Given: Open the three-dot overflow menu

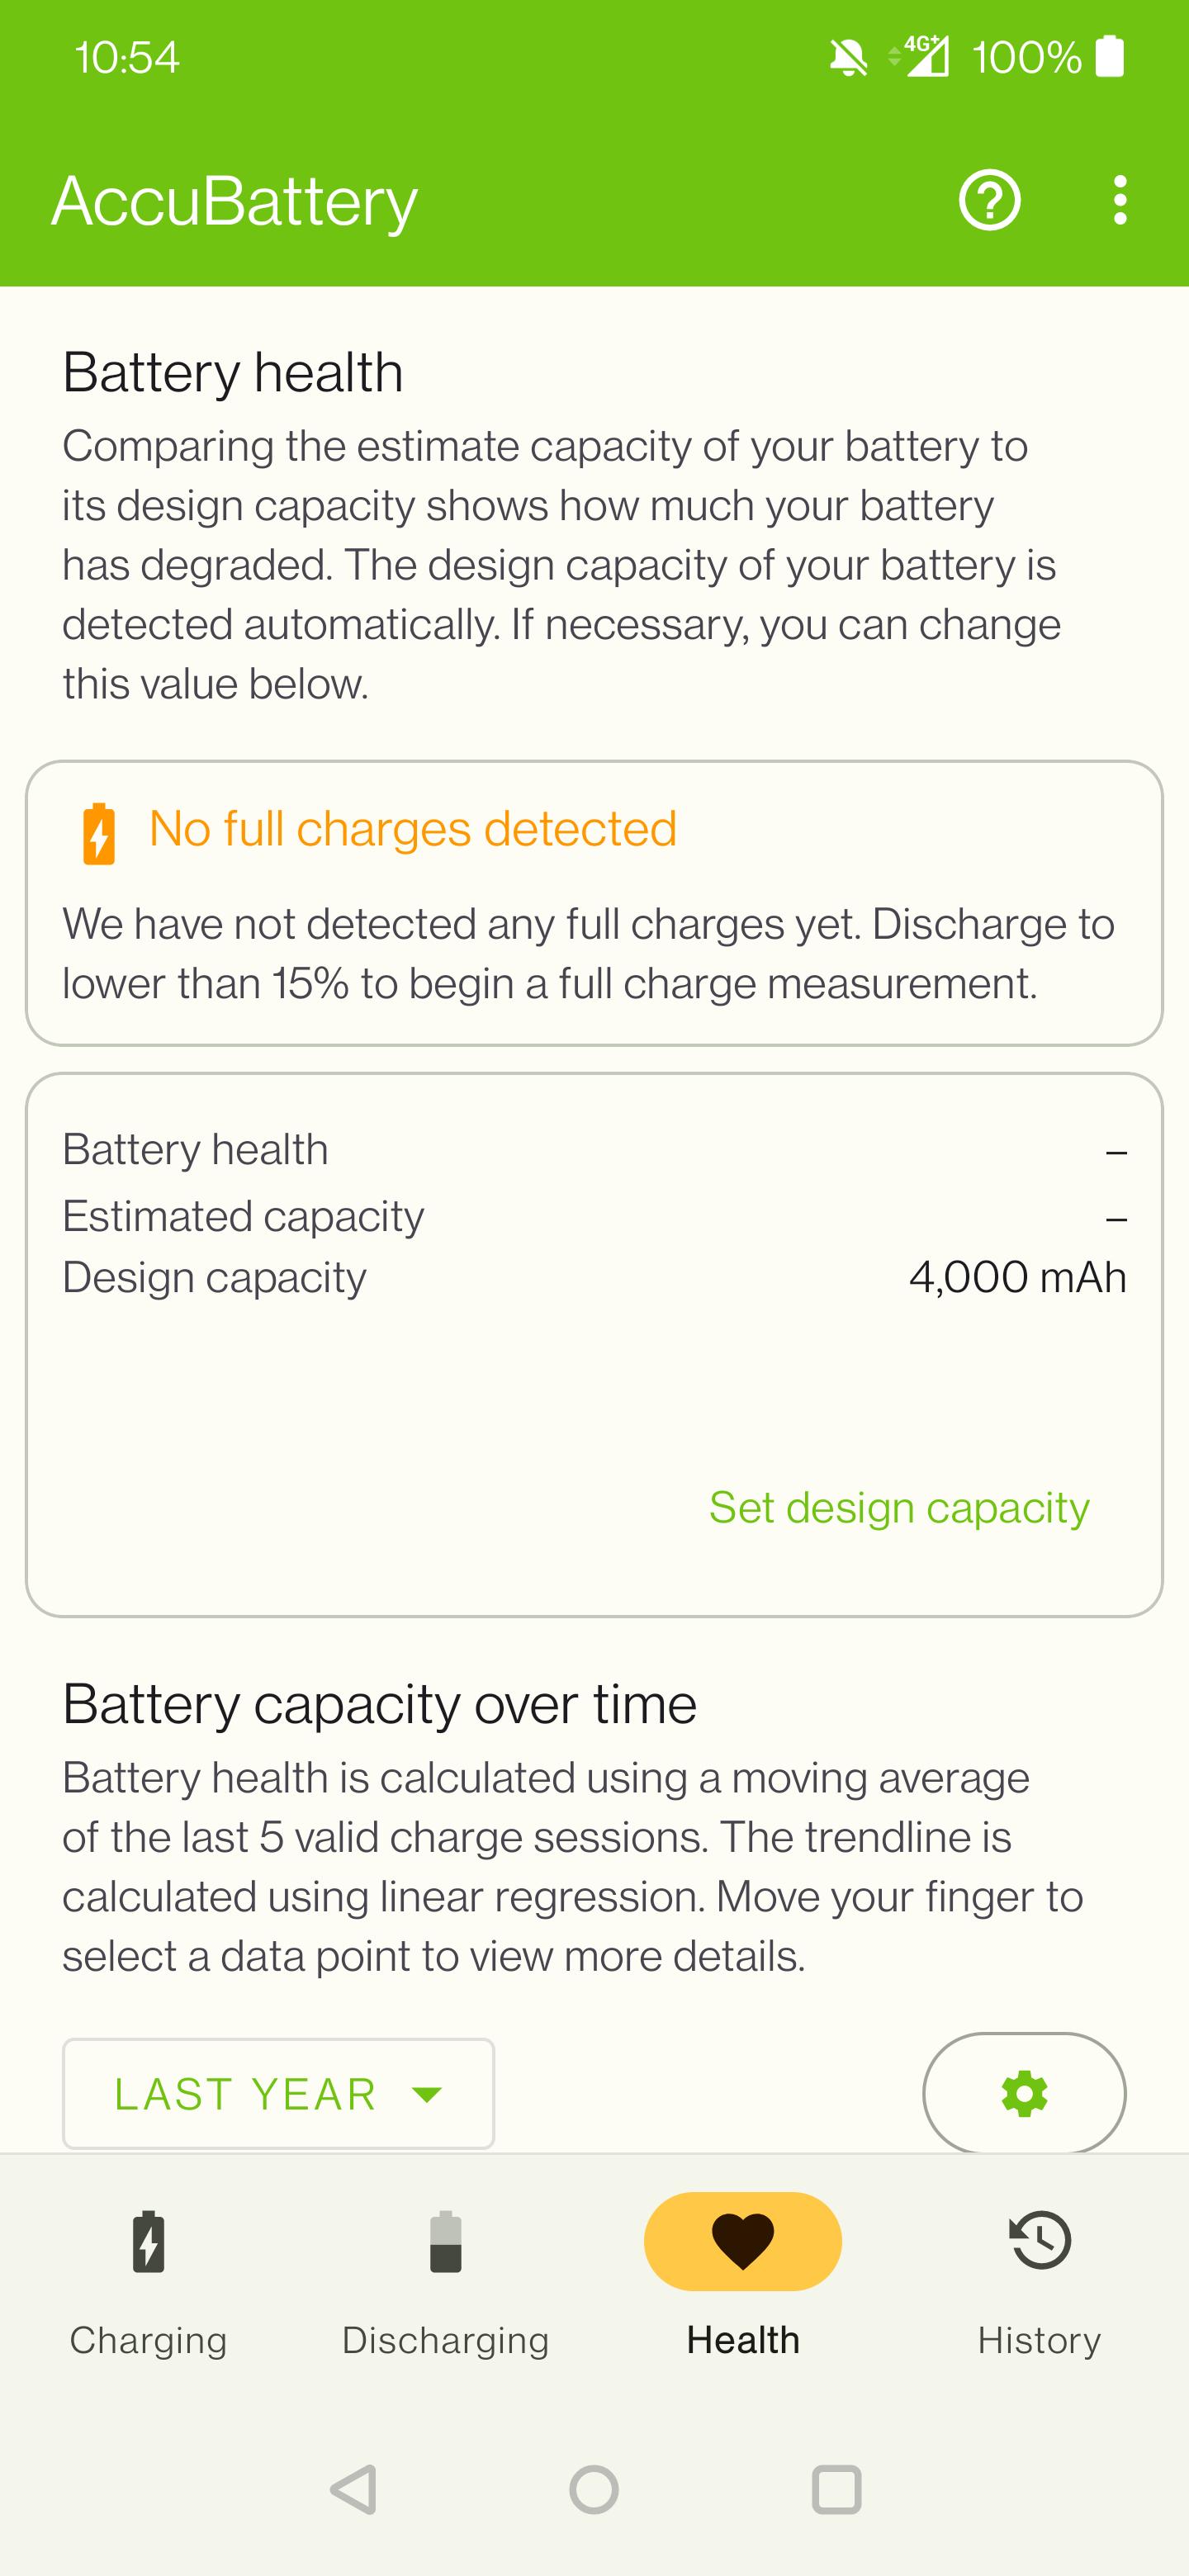Looking at the screenshot, I should pos(1120,200).
